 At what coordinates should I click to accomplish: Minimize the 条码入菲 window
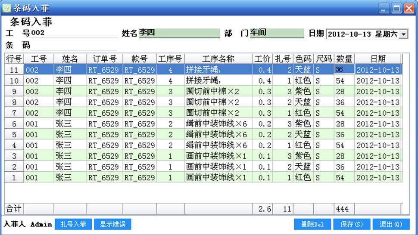(x=384, y=8)
